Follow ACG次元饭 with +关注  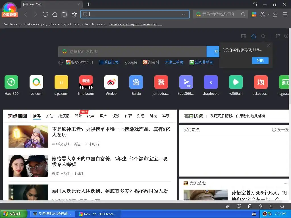pyautogui.click(x=76, y=144)
